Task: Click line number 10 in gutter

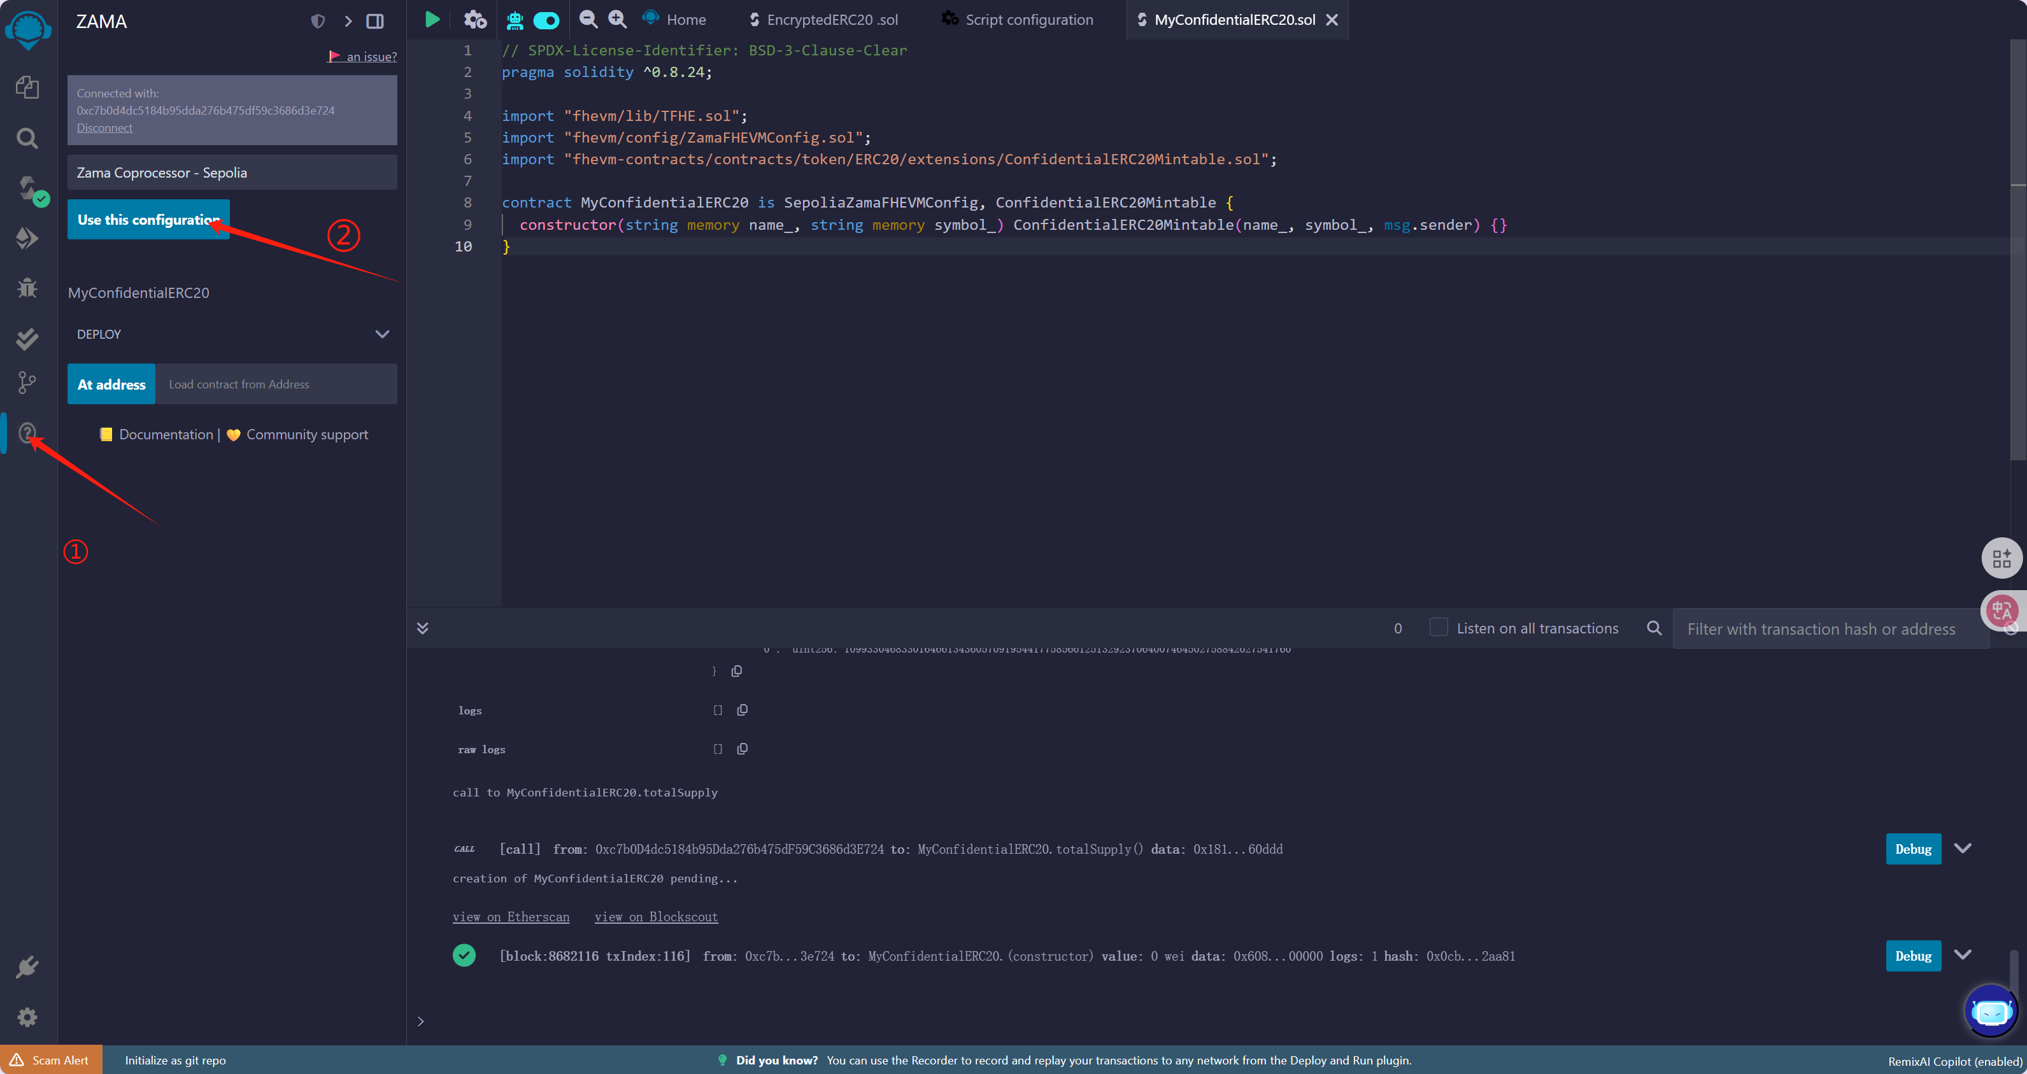Action: (x=464, y=246)
